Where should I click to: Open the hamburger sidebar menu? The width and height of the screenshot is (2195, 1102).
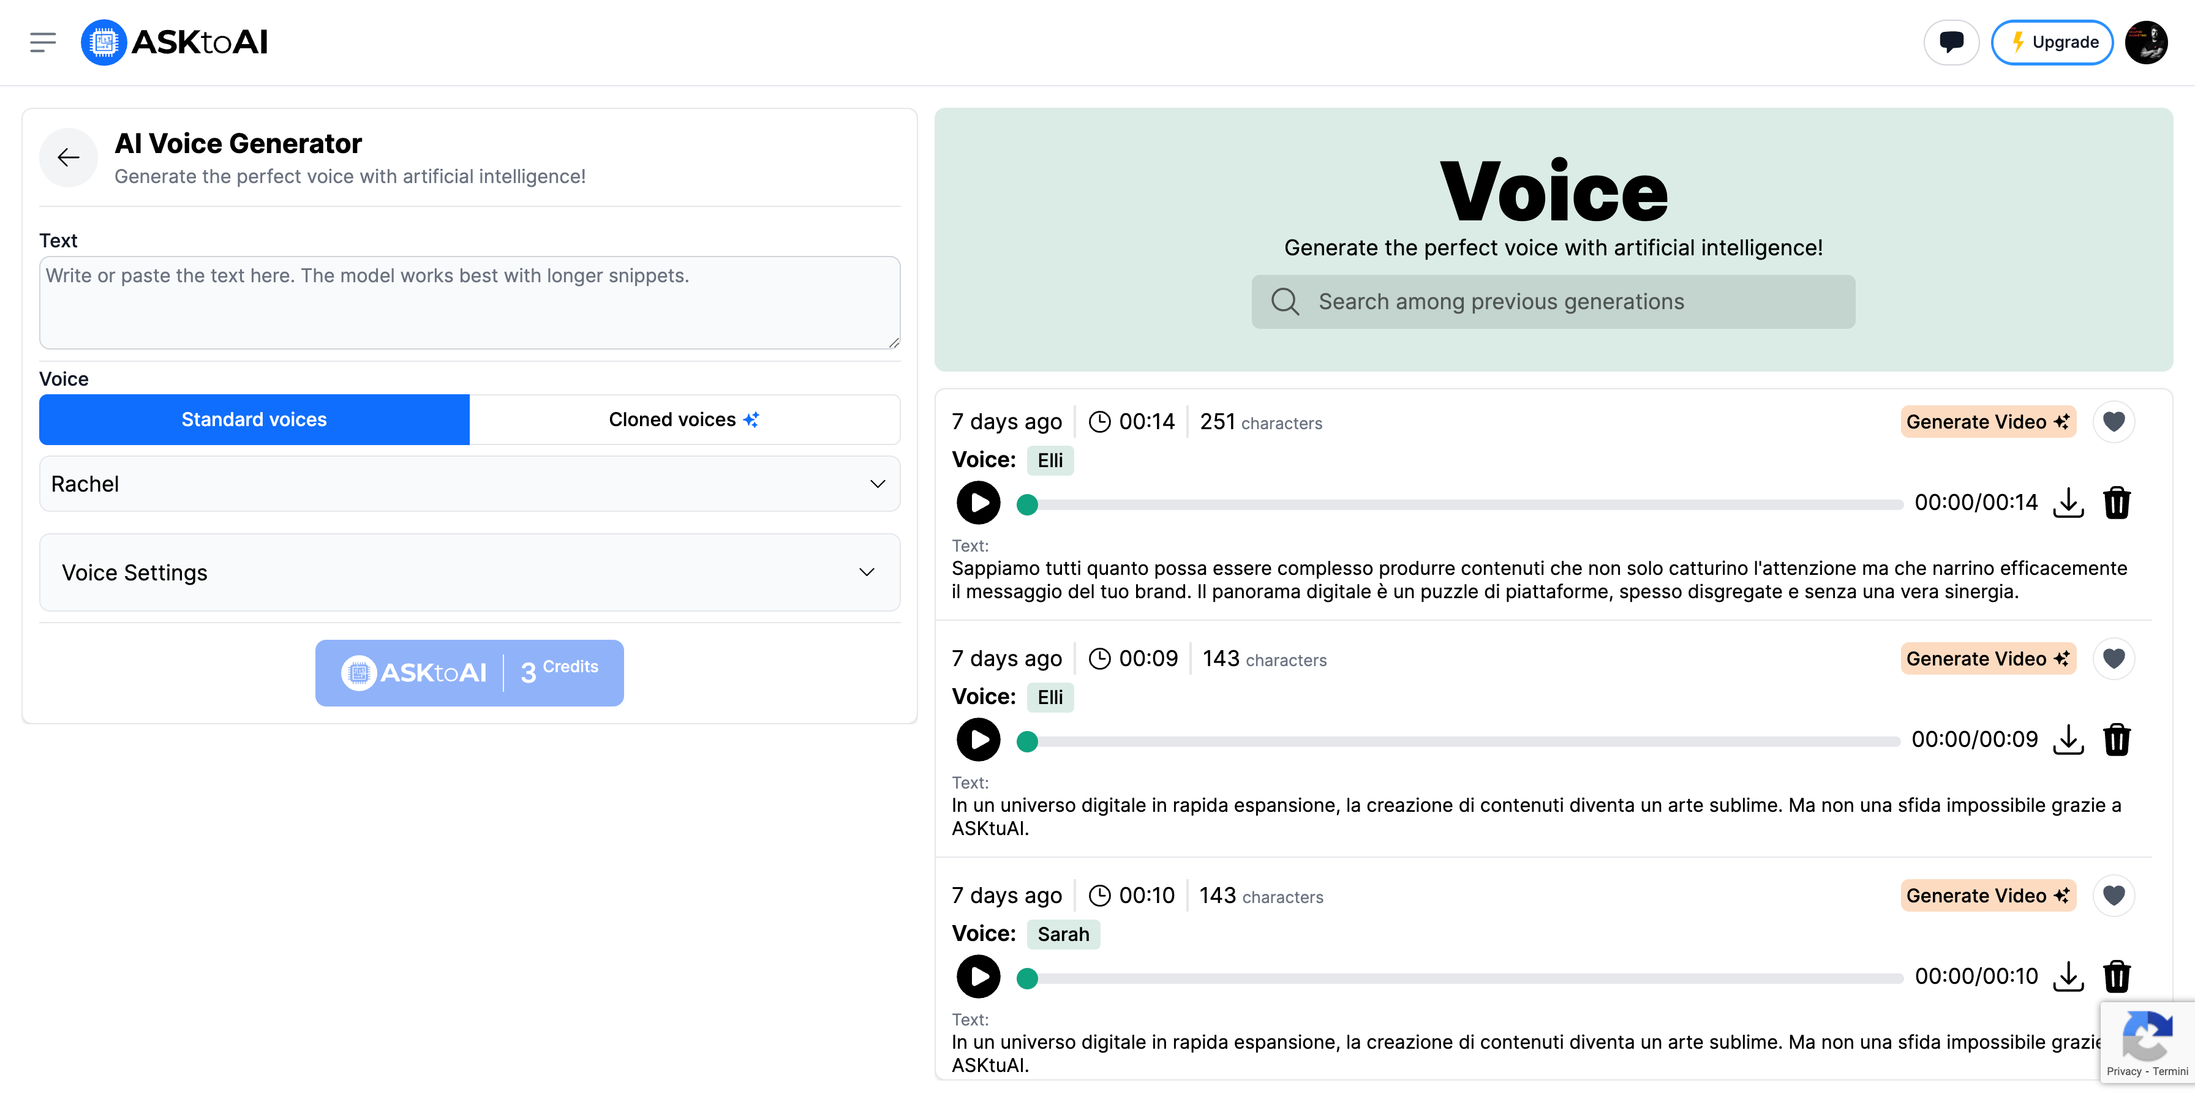coord(43,42)
